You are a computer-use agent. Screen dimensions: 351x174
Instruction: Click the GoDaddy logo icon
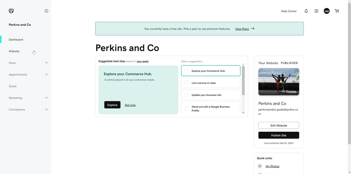(11, 11)
